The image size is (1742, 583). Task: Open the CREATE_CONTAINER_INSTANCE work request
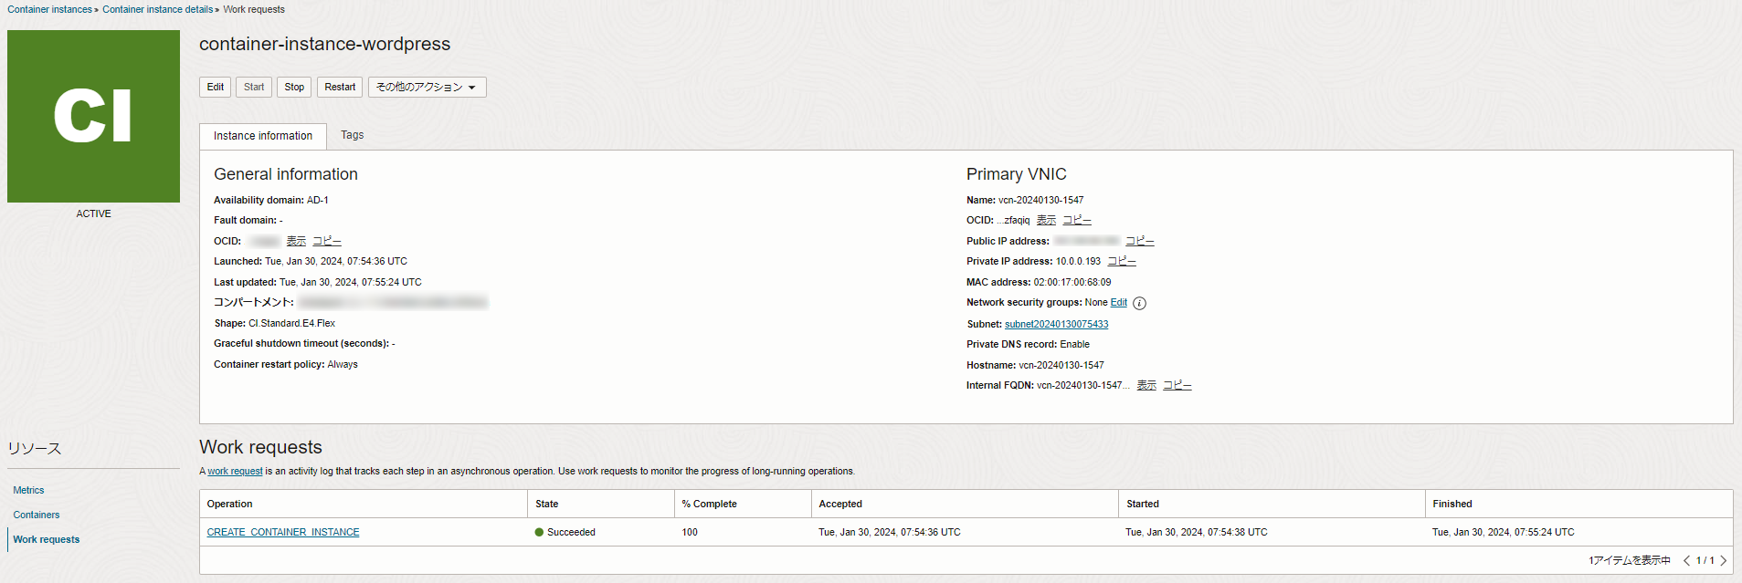click(283, 533)
